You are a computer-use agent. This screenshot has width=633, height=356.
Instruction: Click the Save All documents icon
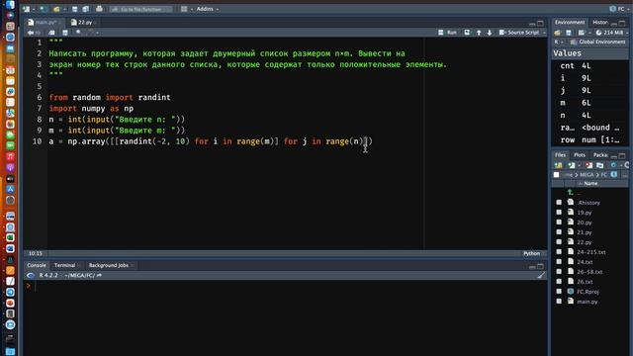[86, 9]
